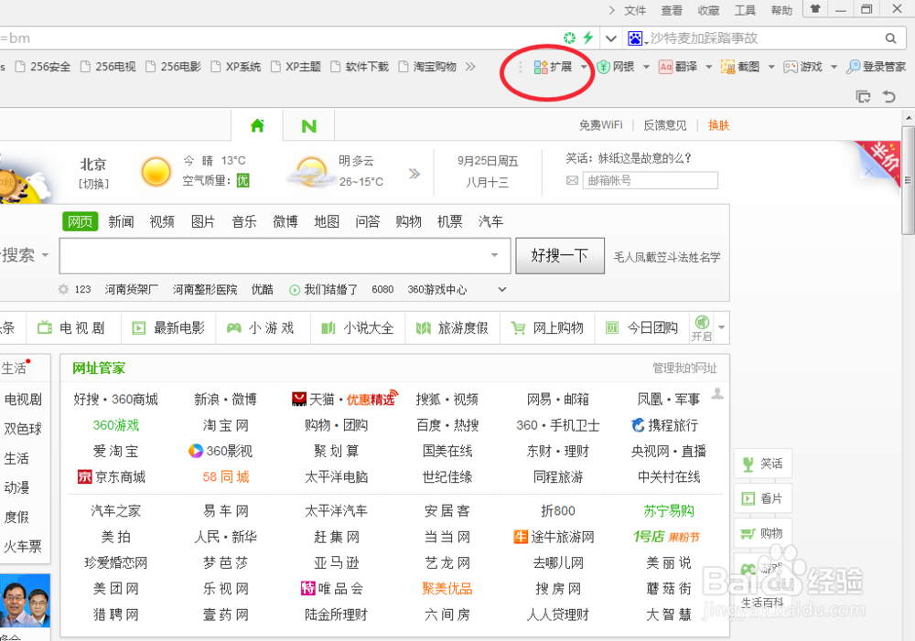Open the 截图 dropdown arrow
This screenshot has height=641, width=915.
pyautogui.click(x=771, y=67)
